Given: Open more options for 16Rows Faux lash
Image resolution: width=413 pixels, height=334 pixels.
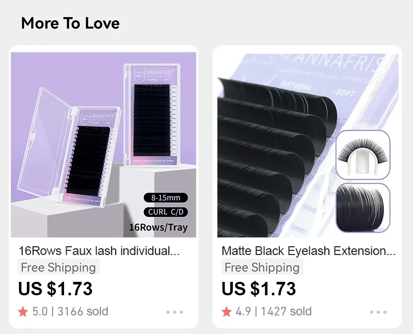Looking at the screenshot, I should (x=174, y=312).
